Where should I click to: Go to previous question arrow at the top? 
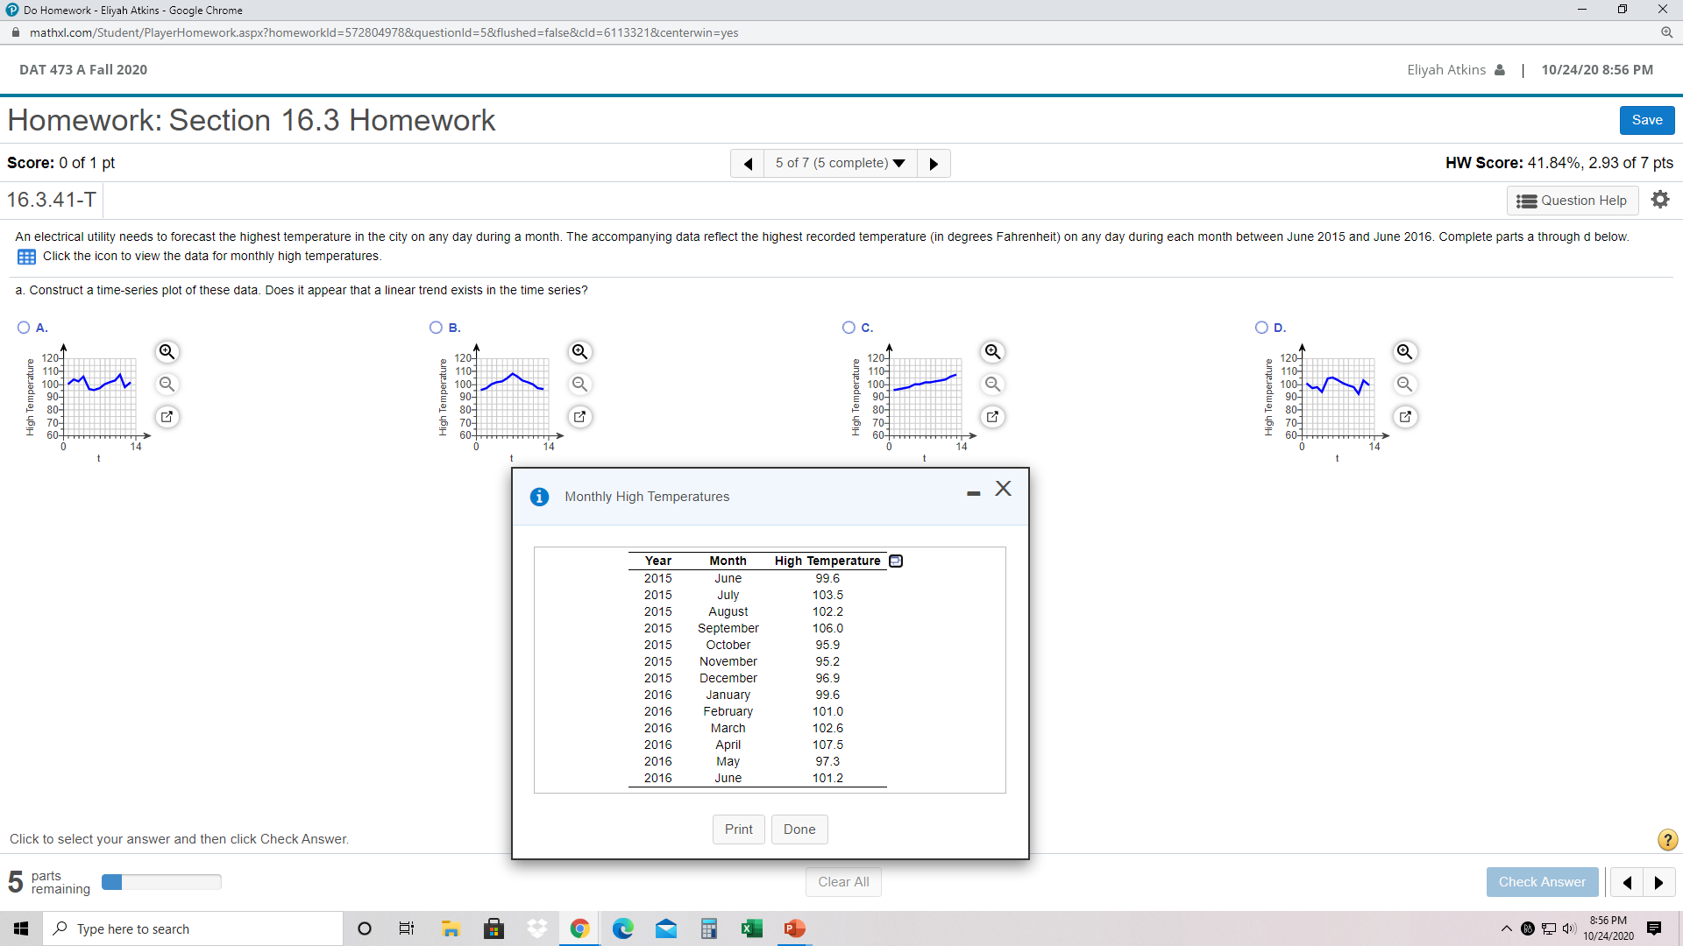point(748,164)
